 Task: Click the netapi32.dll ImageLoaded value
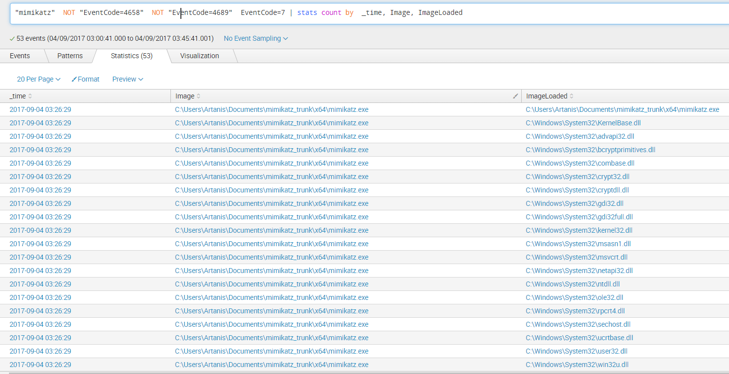pos(579,271)
